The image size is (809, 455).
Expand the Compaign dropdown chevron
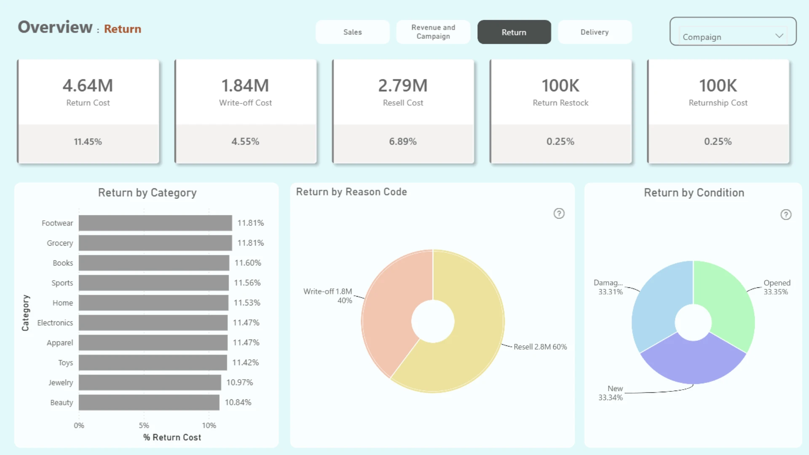pyautogui.click(x=779, y=36)
